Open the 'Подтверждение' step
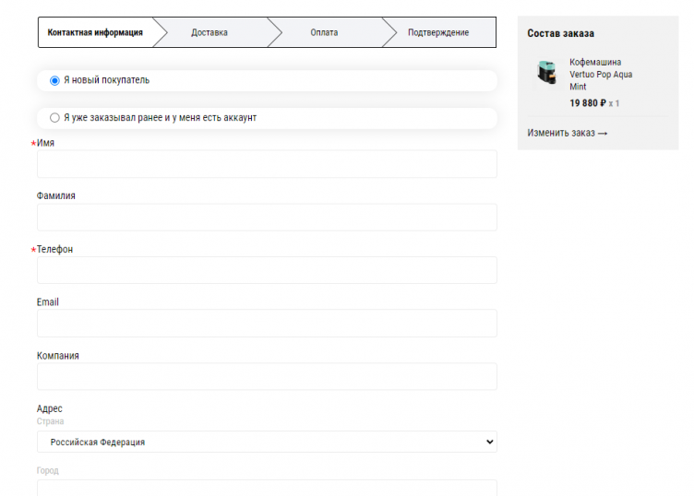694x496 pixels. point(438,32)
